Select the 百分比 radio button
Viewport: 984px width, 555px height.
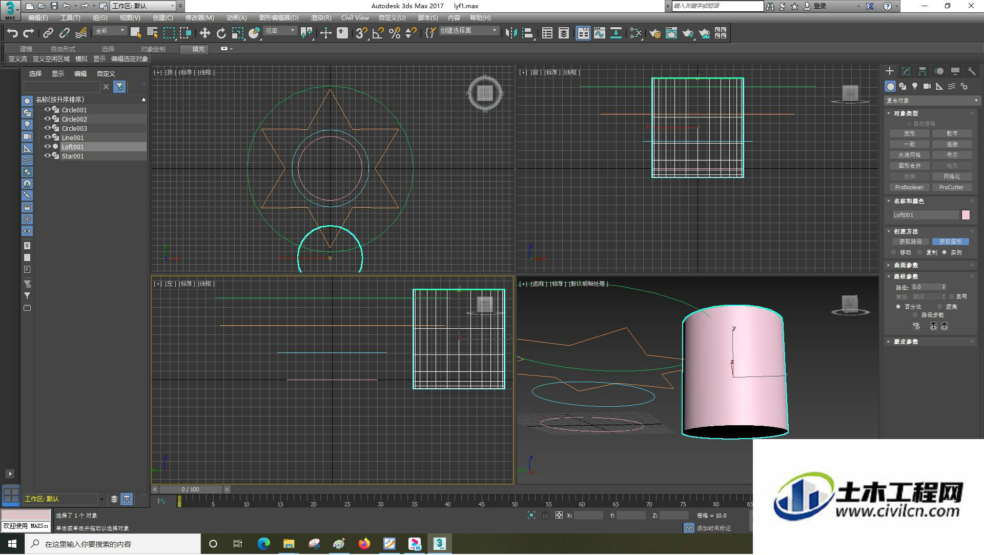pos(898,307)
